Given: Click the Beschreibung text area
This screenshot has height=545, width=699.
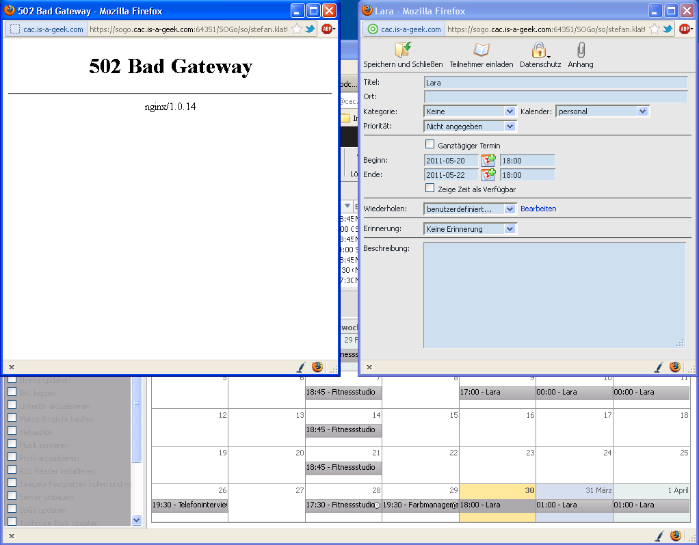Looking at the screenshot, I should (554, 294).
